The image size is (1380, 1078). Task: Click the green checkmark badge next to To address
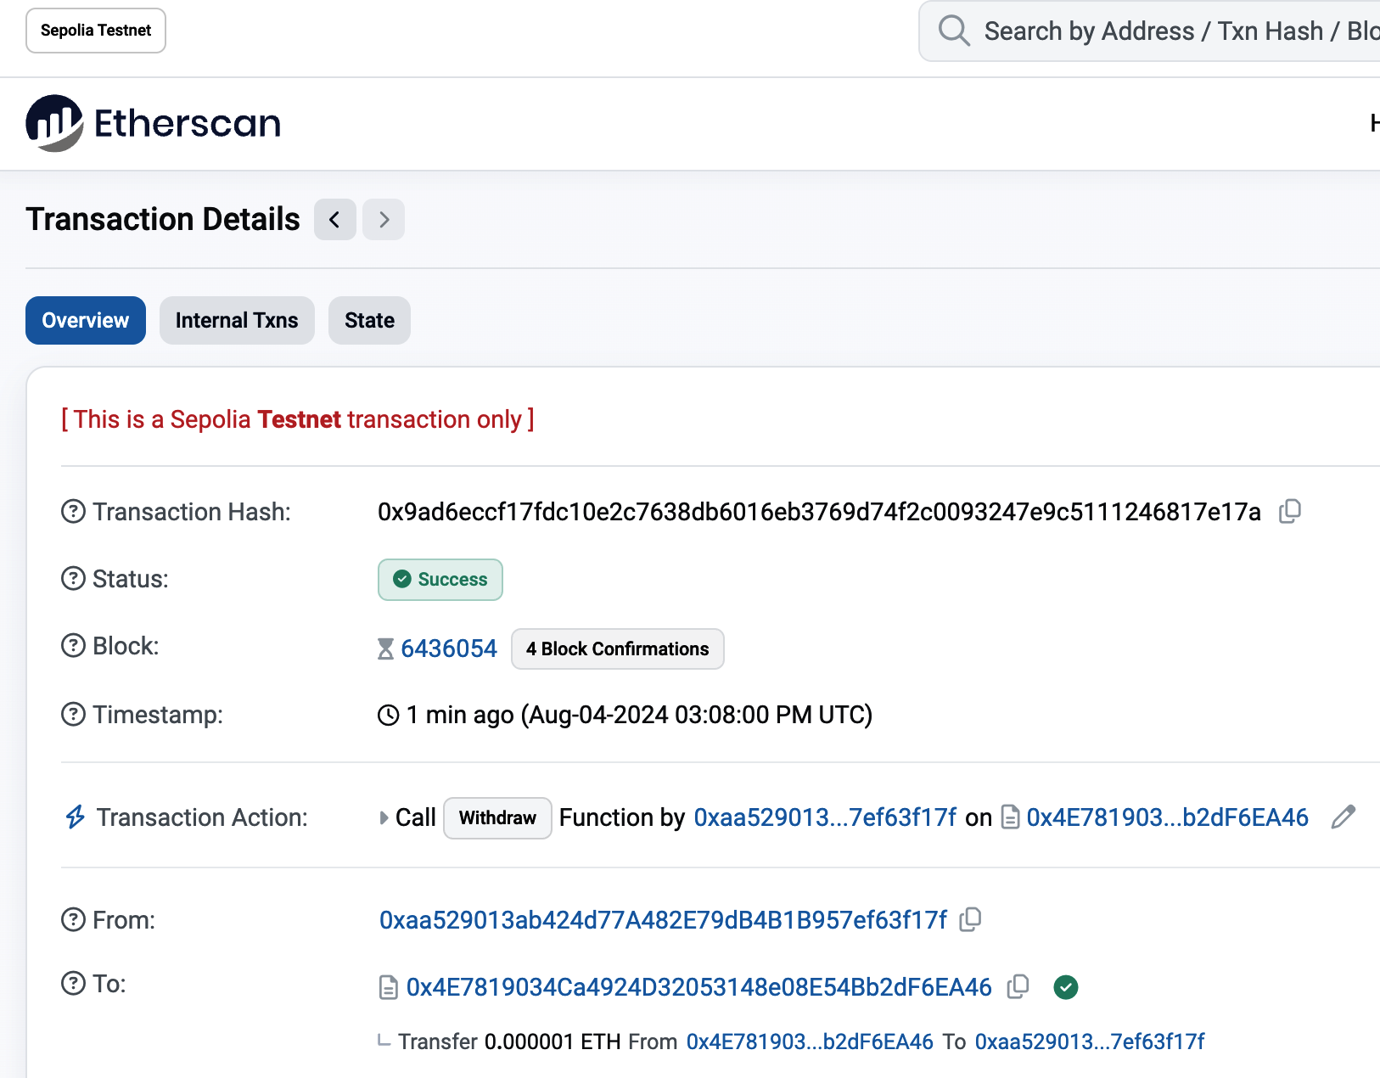pyautogui.click(x=1066, y=986)
